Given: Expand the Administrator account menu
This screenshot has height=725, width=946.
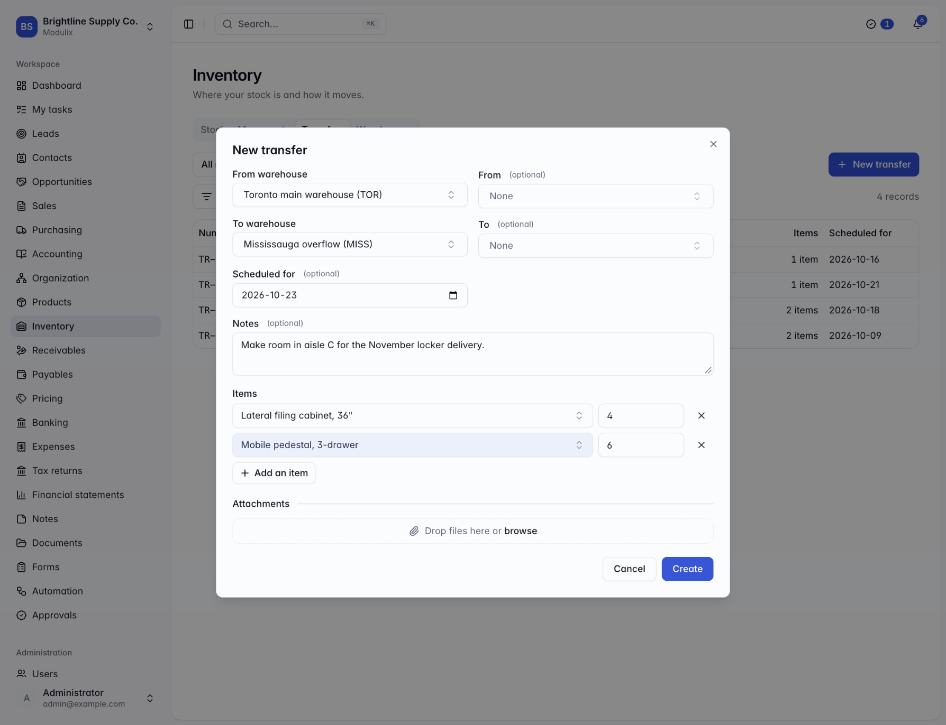Looking at the screenshot, I should (x=86, y=698).
